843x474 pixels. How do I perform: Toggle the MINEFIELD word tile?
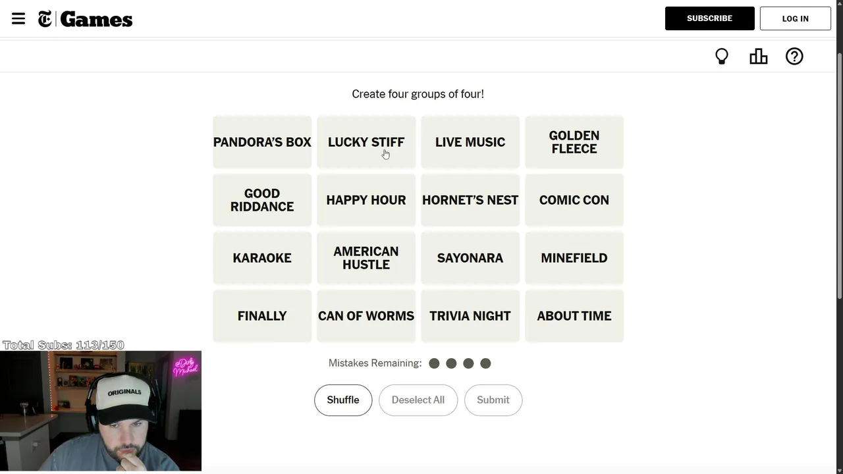tap(574, 258)
